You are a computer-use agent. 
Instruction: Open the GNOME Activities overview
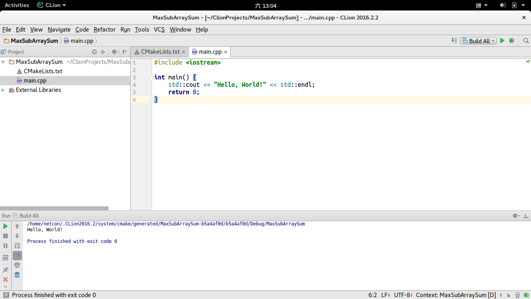17,5
